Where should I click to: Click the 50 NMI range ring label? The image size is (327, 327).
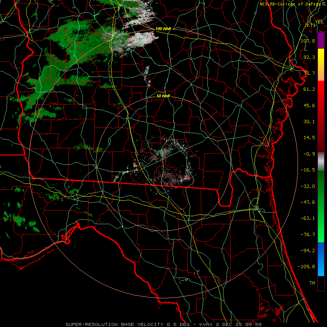(x=163, y=96)
